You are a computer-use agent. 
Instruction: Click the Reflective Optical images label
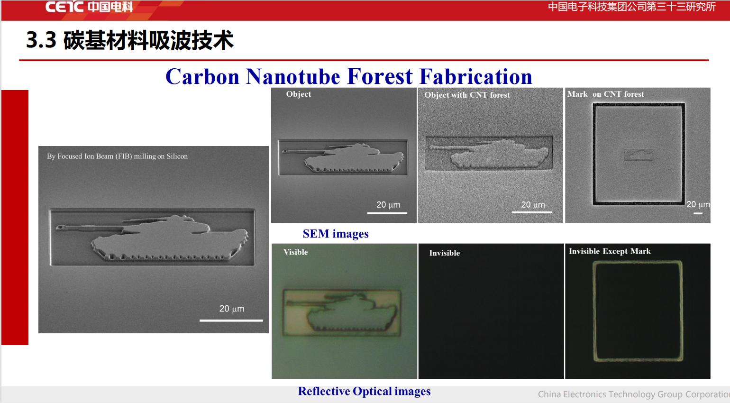tap(364, 391)
